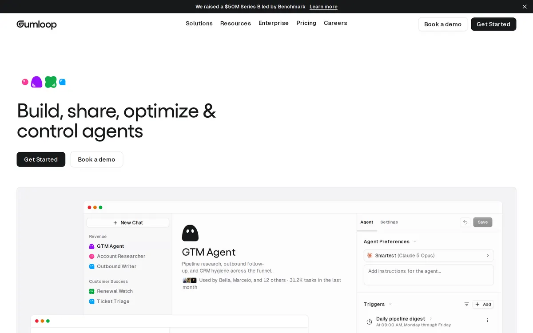Expand chevron beside Daily pipeline digest
The height and width of the screenshot is (333, 533).
point(430,319)
